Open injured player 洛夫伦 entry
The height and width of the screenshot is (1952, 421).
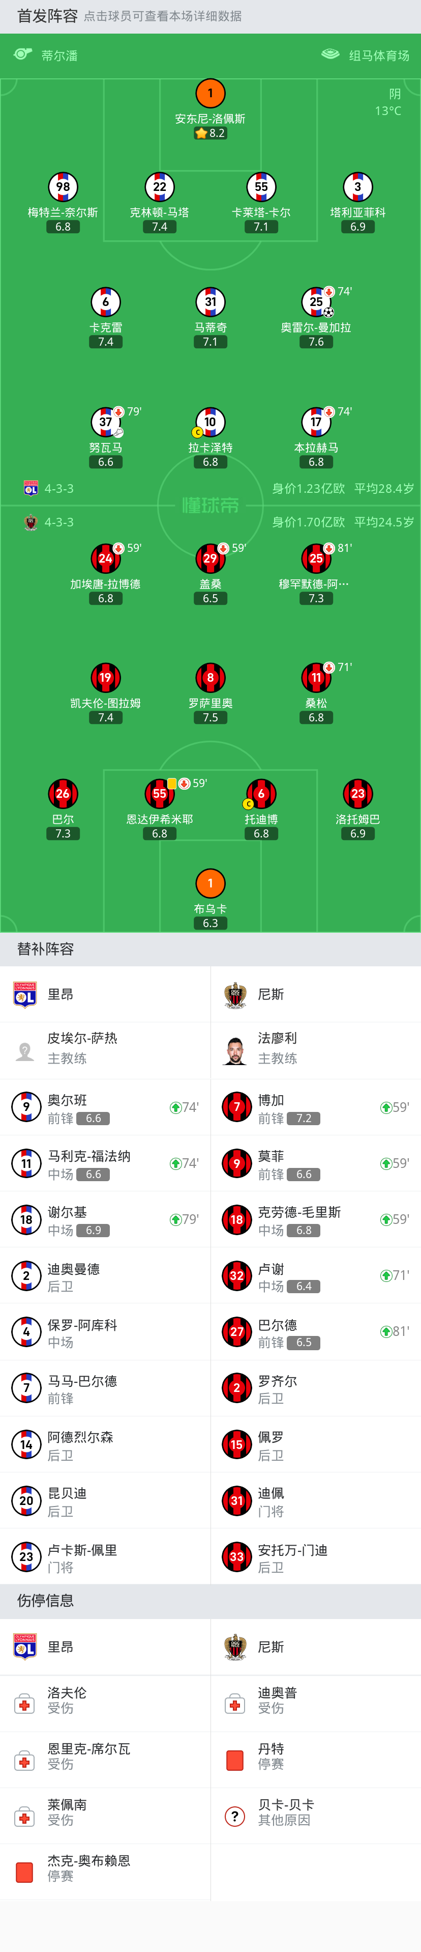(105, 1704)
